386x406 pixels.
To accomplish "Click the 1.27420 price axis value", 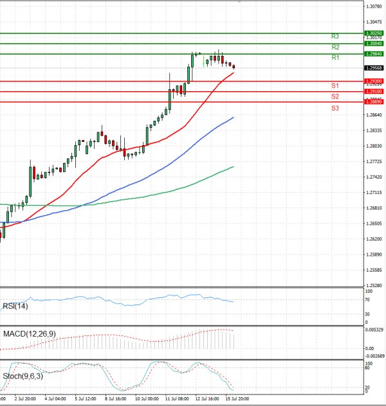I will point(374,177).
